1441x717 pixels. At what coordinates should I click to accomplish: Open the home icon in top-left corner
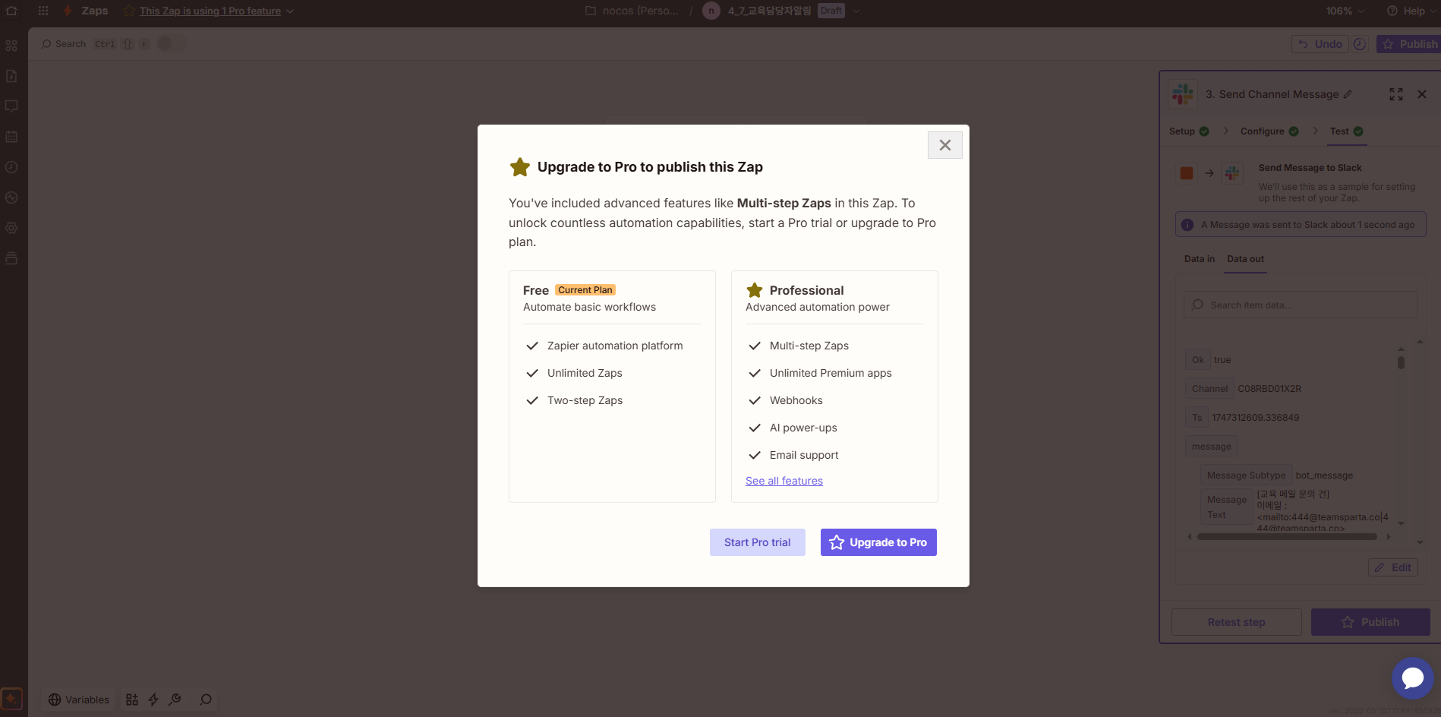(x=11, y=11)
